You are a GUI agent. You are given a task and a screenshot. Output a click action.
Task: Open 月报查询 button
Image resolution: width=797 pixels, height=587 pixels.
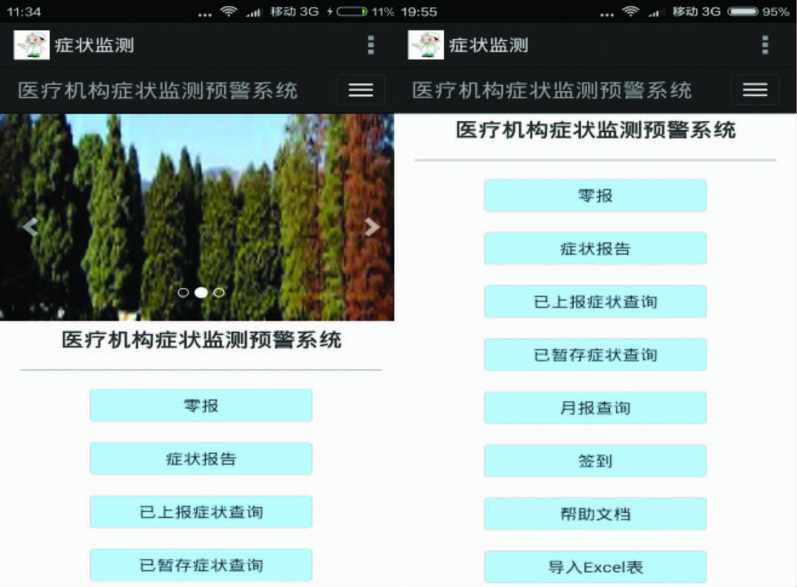click(595, 408)
